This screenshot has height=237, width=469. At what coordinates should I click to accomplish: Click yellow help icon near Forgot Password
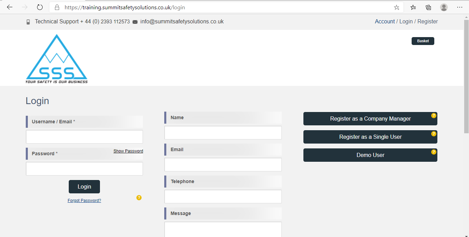139,197
